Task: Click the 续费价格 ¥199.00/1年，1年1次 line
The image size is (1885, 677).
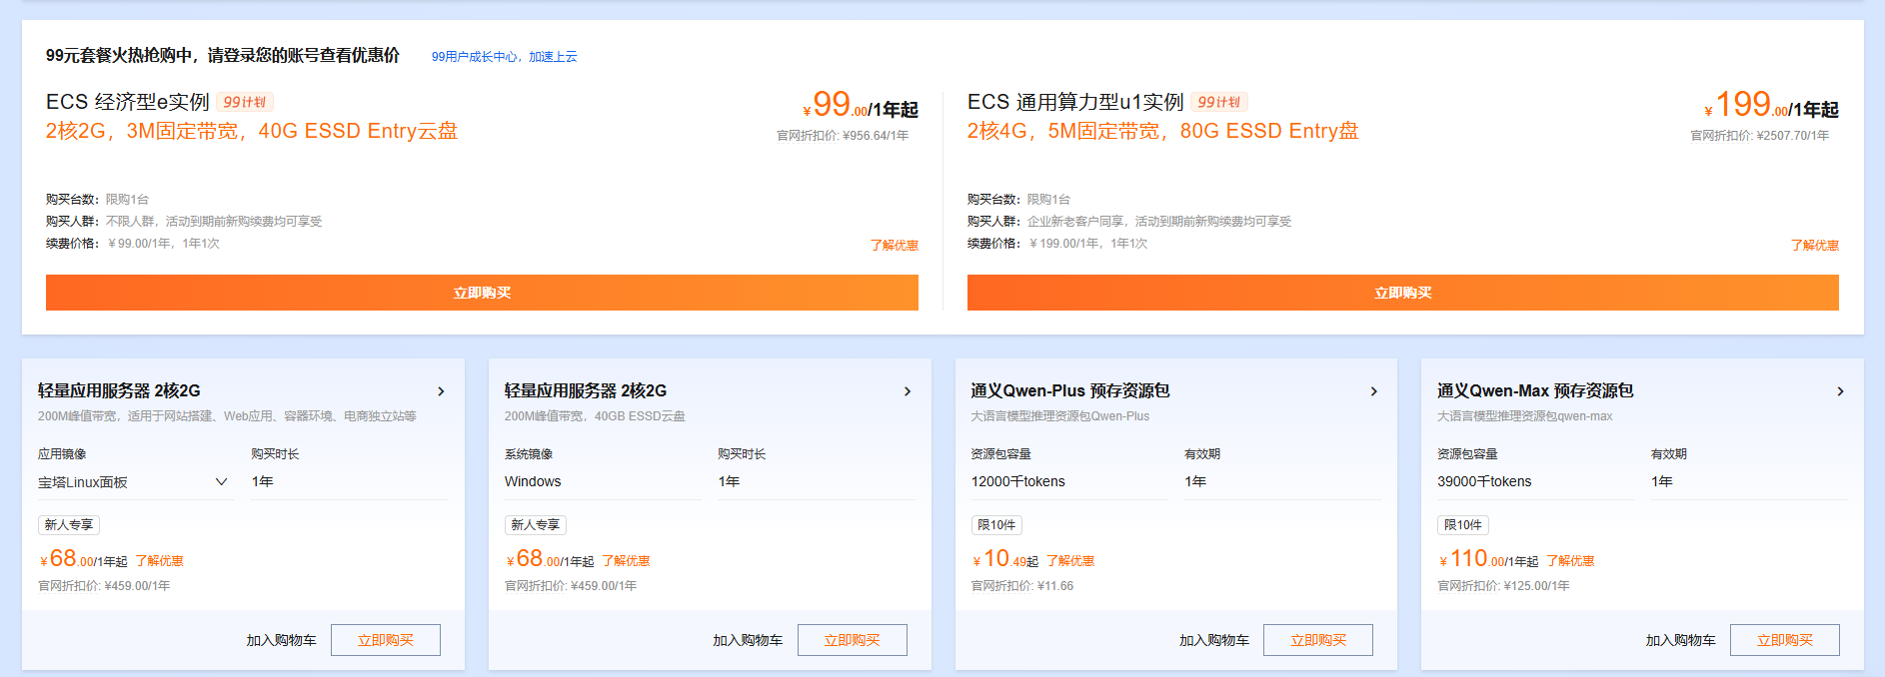Action: point(1057,244)
